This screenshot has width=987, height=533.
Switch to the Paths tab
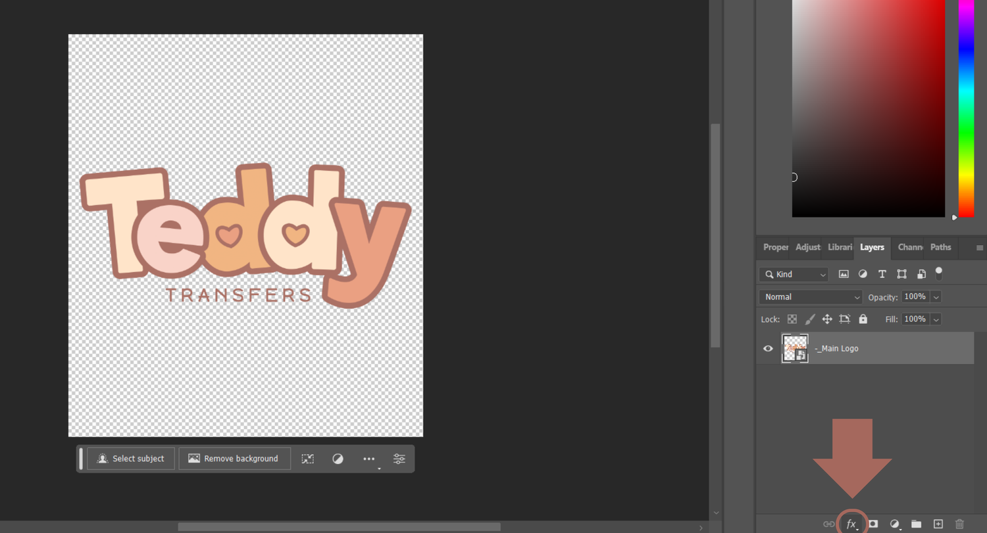pos(940,247)
